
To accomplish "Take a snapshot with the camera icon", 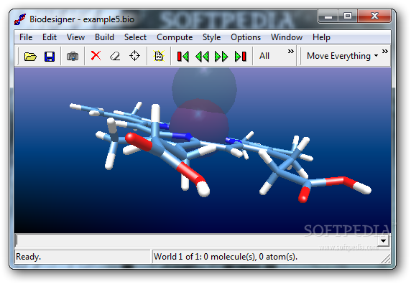I will (73, 56).
